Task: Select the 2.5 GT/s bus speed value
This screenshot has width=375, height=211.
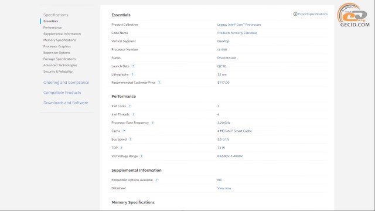Action: (223, 139)
